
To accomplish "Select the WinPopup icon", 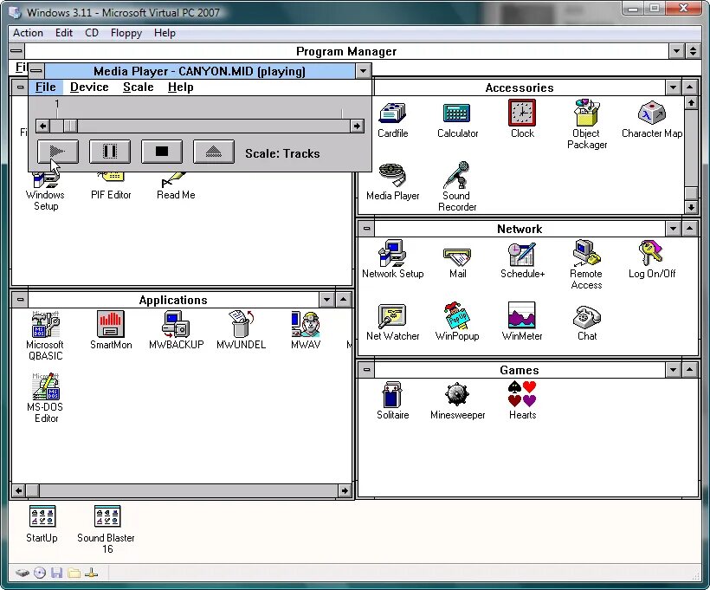I will pyautogui.click(x=457, y=316).
